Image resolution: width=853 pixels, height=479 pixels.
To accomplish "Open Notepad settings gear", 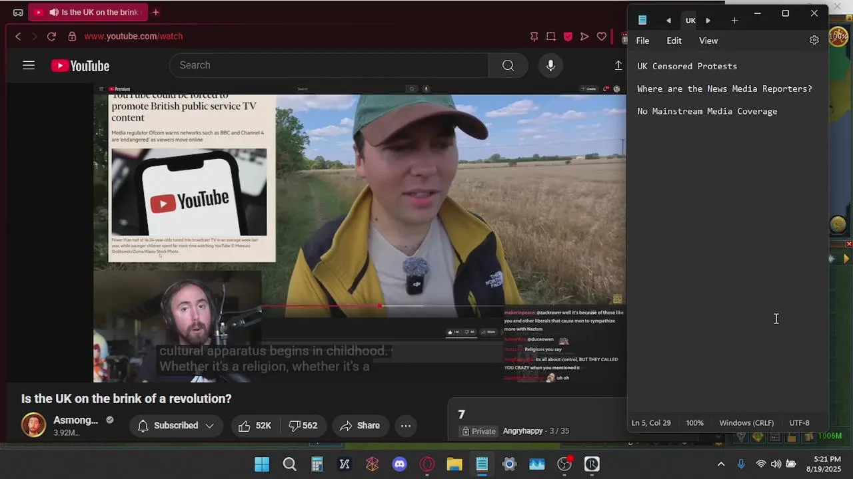I will (814, 41).
